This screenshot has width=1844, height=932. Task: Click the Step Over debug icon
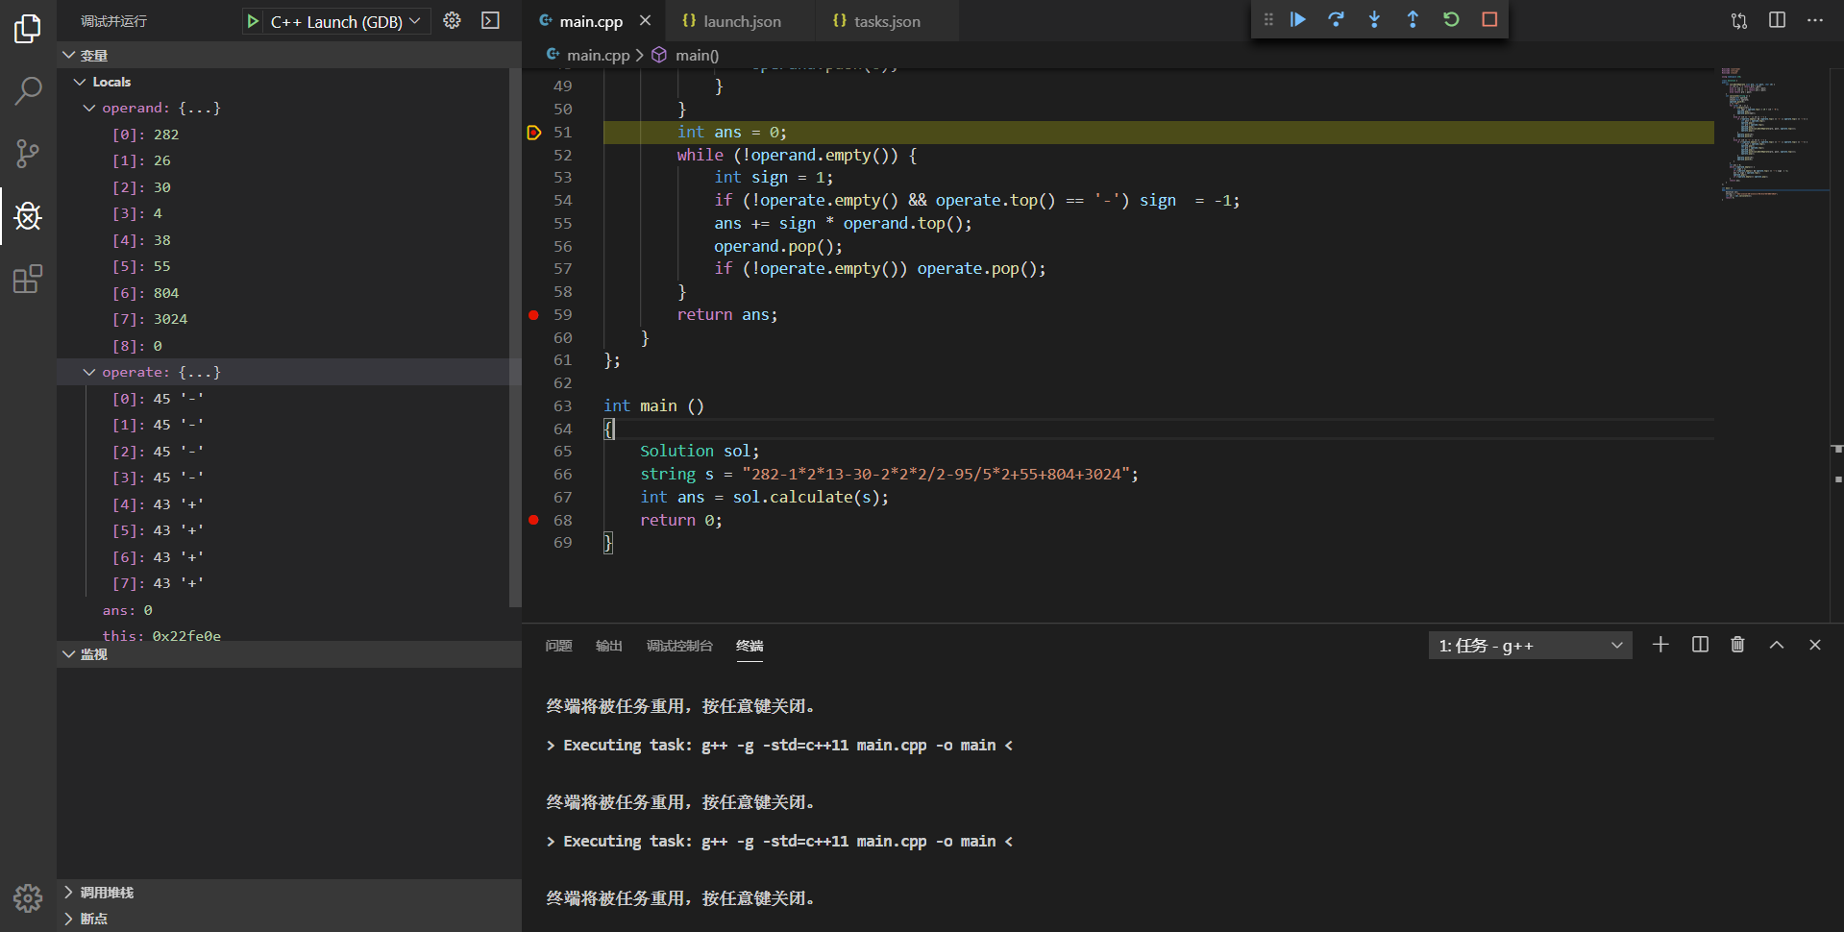1336,18
